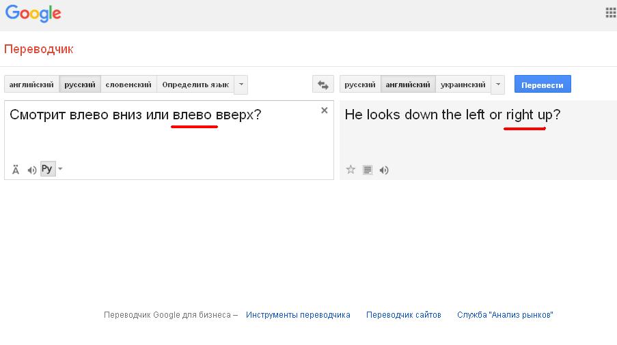617x345 pixels.
Task: Swap the source and target languages
Action: (323, 85)
